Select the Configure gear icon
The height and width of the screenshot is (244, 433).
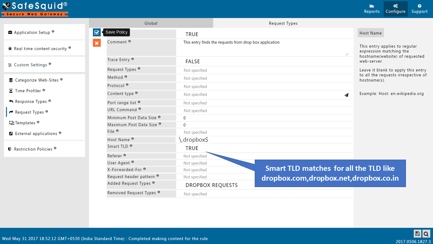[395, 8]
